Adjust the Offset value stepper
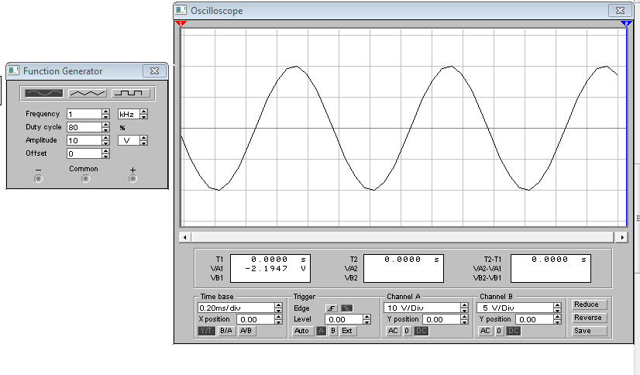Screen dimensions: 640x375 (105, 153)
